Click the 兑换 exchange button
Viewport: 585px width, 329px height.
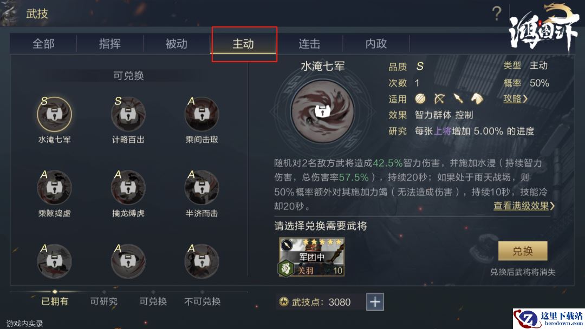point(523,251)
